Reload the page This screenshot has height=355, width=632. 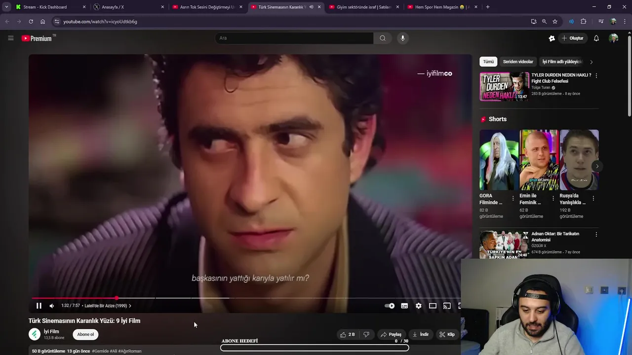[31, 22]
